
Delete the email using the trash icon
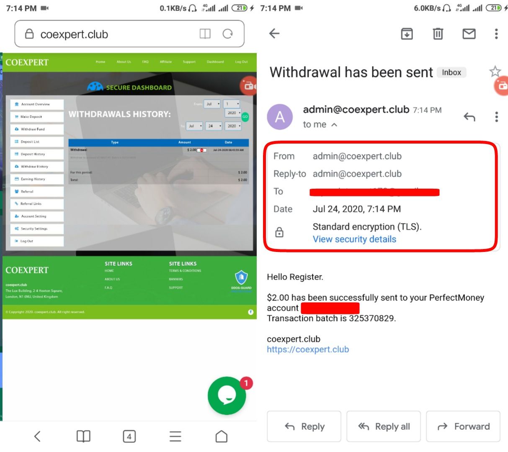(x=438, y=33)
